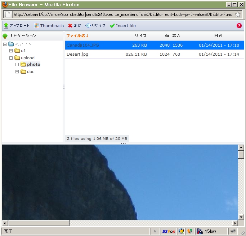
Task: Open the red help question mark icon
Action: 239,26
